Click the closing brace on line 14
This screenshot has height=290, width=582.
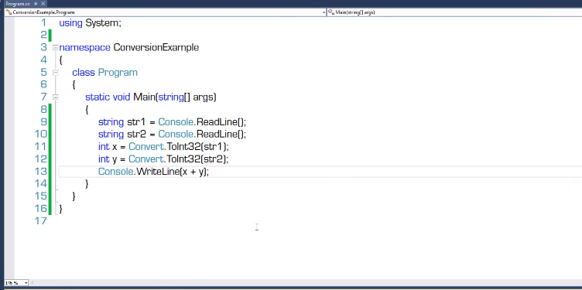[87, 183]
